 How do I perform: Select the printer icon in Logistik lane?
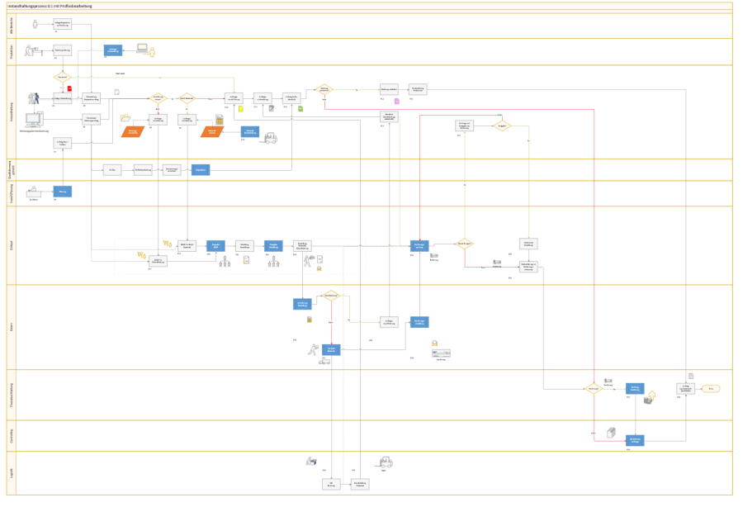[x=312, y=461]
